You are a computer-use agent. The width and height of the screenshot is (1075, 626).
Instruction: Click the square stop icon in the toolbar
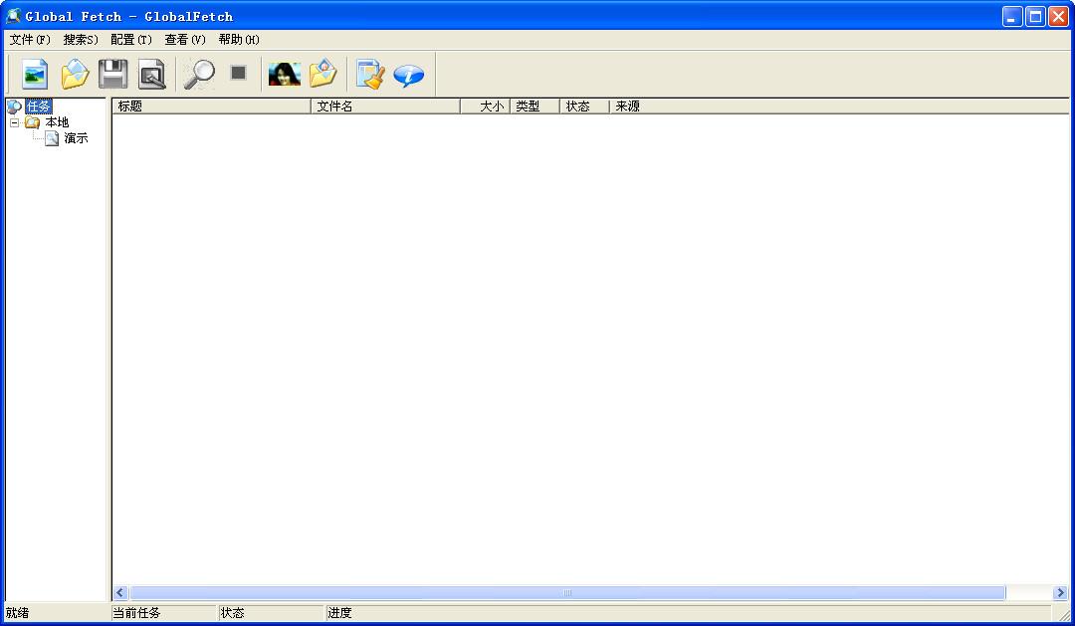pos(238,72)
